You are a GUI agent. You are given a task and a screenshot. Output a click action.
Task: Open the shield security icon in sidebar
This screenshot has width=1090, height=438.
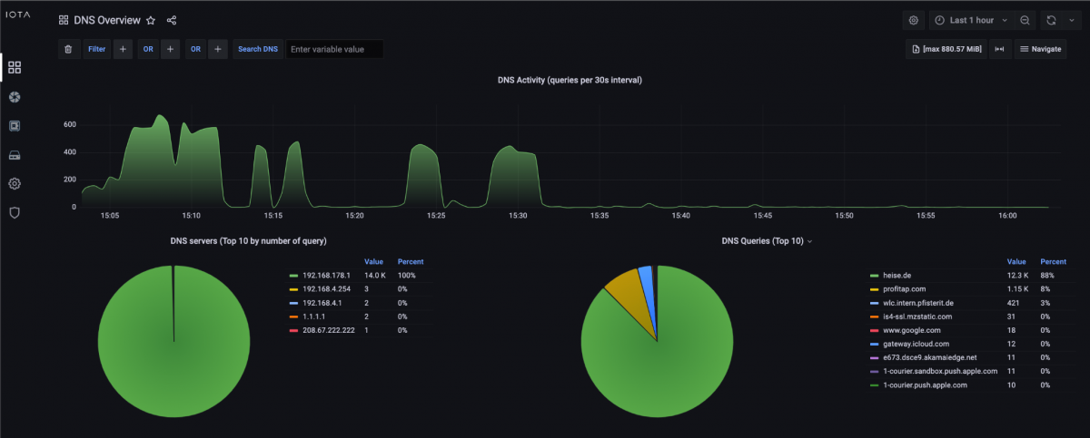tap(15, 212)
